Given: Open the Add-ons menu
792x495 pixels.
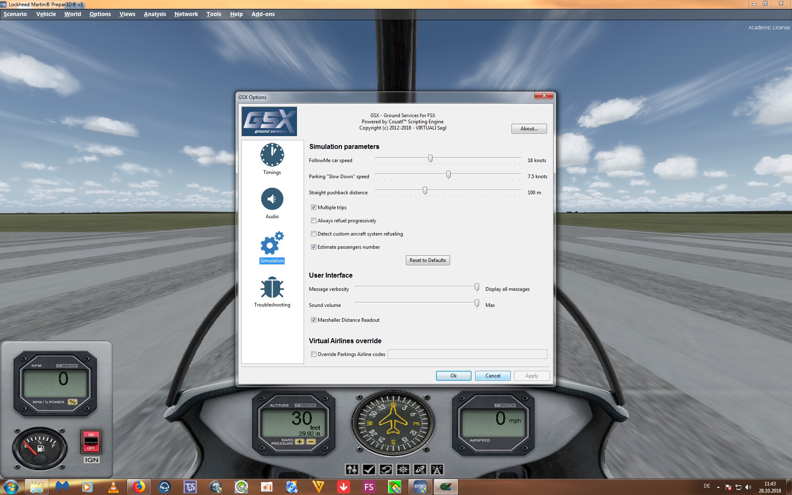Looking at the screenshot, I should pos(263,14).
